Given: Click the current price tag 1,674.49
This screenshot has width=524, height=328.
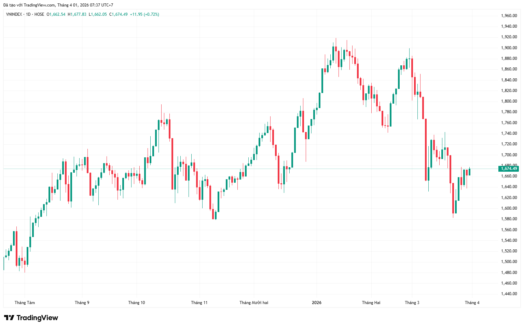Looking at the screenshot, I should click(509, 169).
